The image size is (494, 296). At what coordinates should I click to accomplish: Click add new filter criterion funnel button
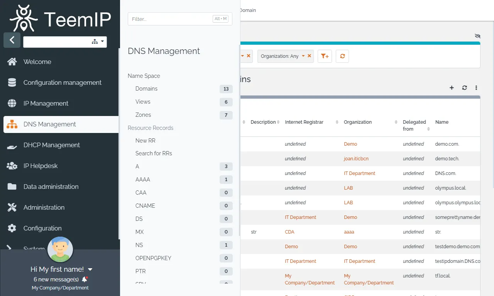pos(325,56)
